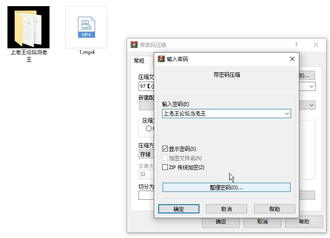Click the 1.mp4 file name label
This screenshot has width=330, height=238.
[x=87, y=52]
